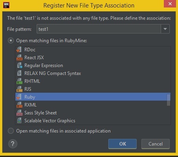The image size is (178, 157).
Task: Choose Sass Style Sheet from the list
Action: [x=93, y=113]
